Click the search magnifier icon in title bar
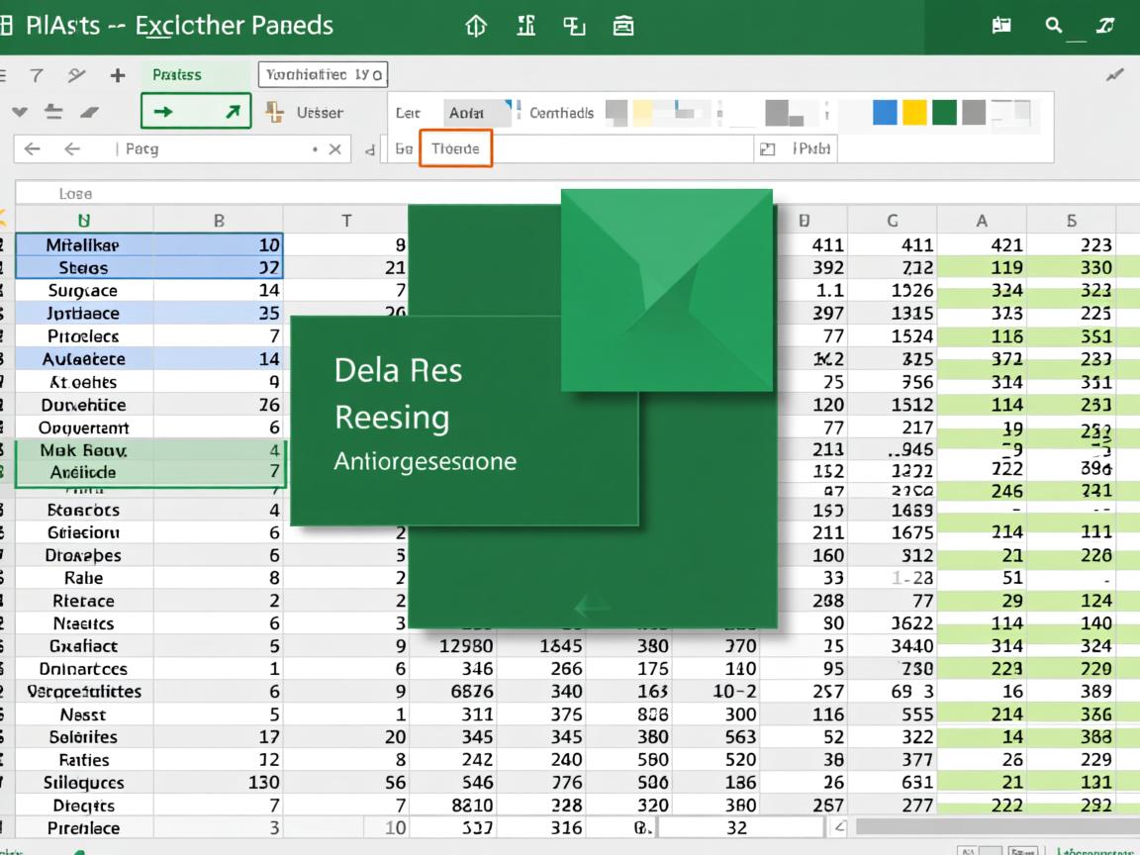 (x=1054, y=27)
